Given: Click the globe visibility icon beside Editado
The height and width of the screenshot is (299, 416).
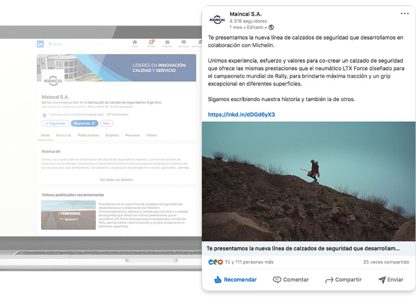Looking at the screenshot, I should [x=271, y=27].
